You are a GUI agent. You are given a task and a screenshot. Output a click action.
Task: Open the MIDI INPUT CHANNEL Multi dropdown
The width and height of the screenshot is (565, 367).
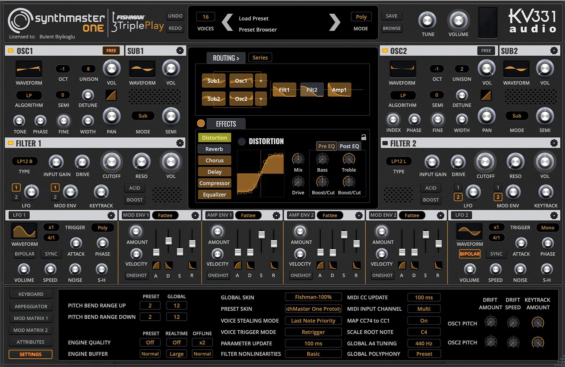pos(424,309)
